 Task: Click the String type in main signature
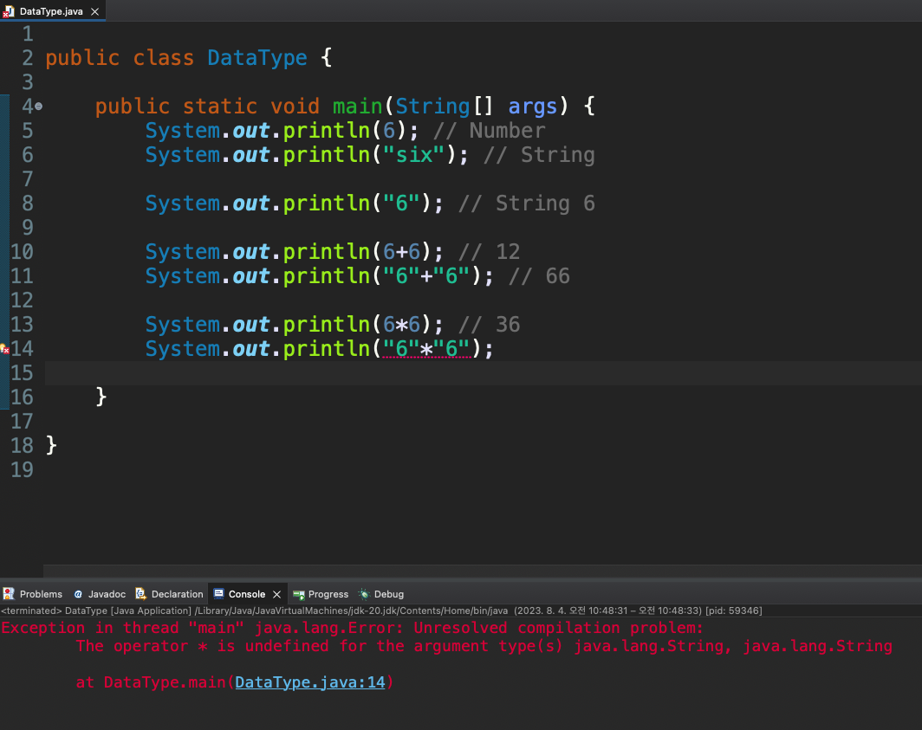tap(432, 107)
